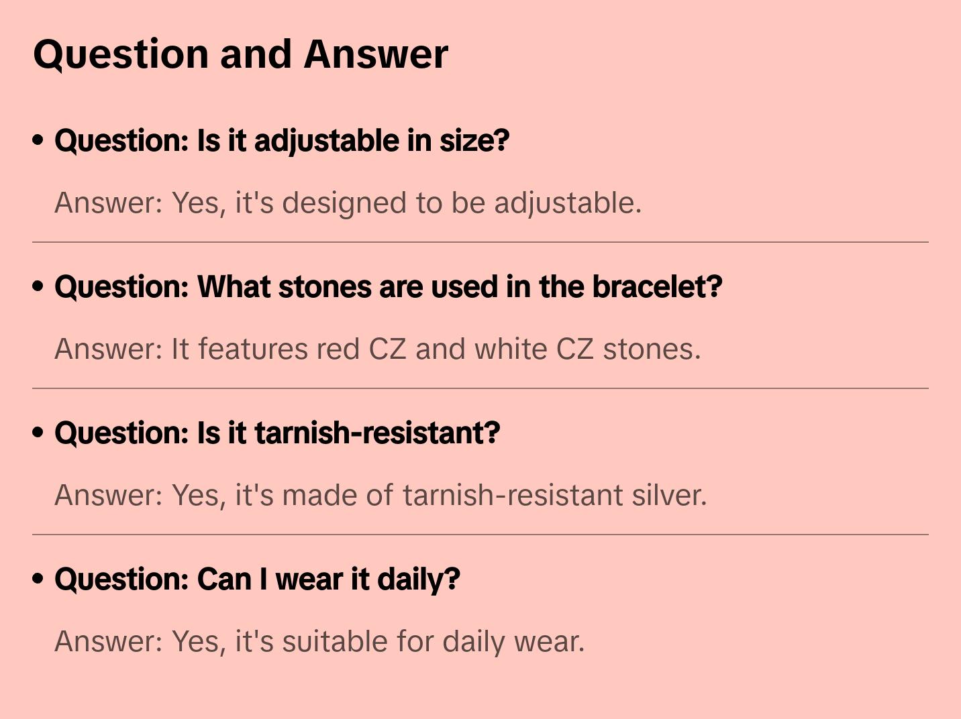Click the answer about suitable for daily wear
This screenshot has width=961, height=719.
click(319, 641)
